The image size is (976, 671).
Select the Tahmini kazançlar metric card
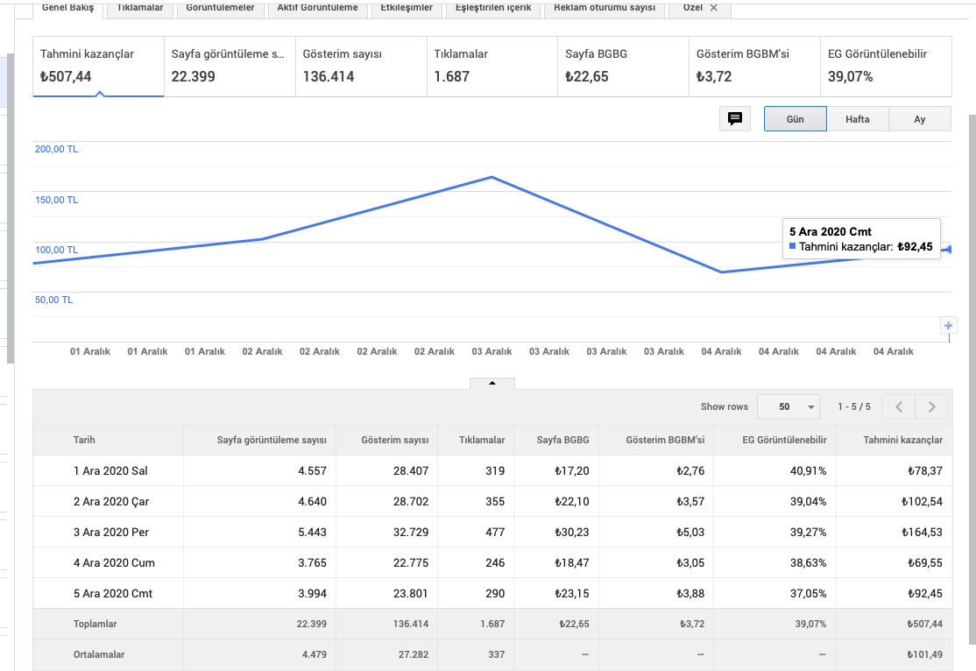(x=98, y=66)
